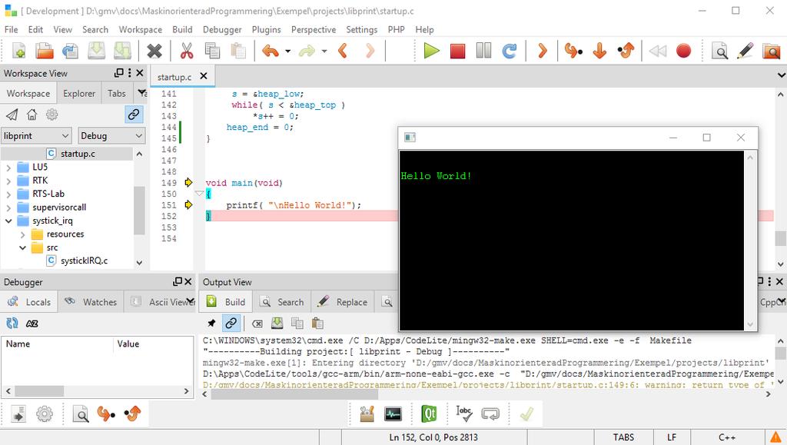Navigate backward orange chevron icon
787x445 pixels.
pyautogui.click(x=343, y=51)
